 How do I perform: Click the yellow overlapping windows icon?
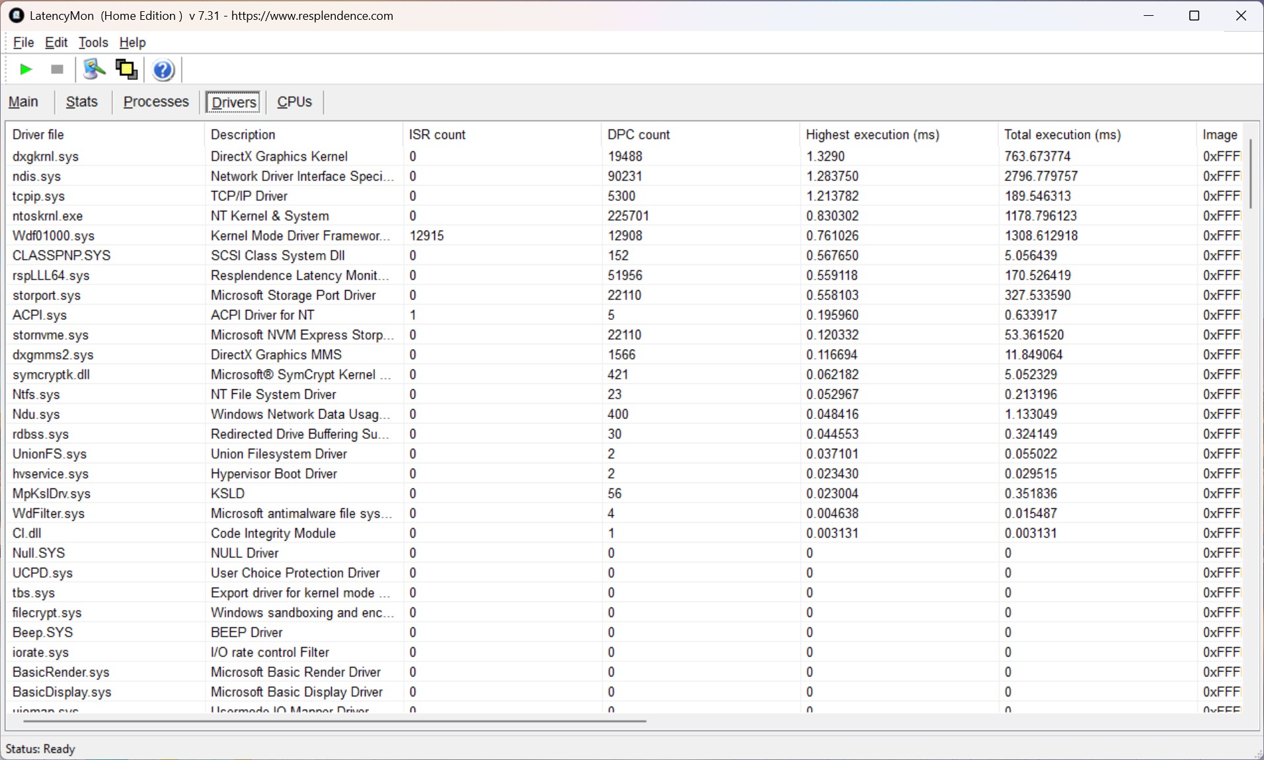pyautogui.click(x=126, y=69)
